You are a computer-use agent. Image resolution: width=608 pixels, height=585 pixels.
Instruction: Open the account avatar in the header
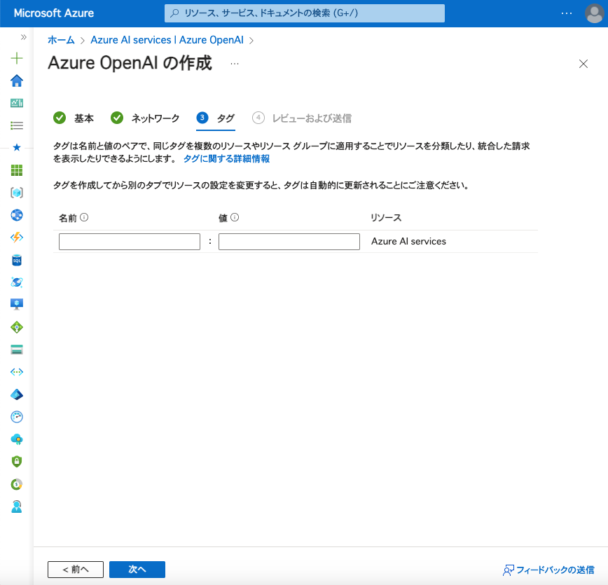[x=594, y=13]
